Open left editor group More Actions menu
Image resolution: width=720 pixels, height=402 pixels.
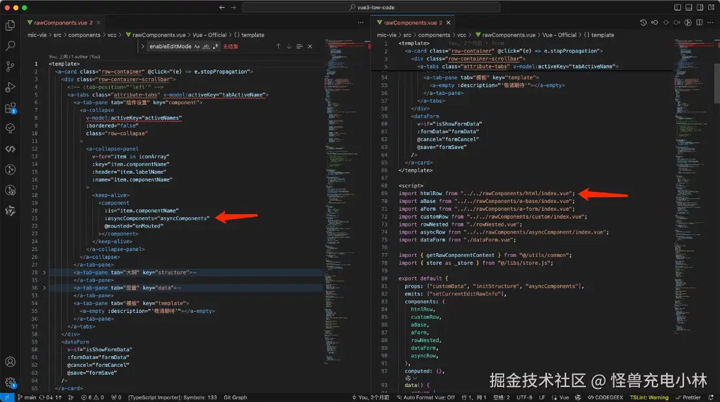(361, 23)
